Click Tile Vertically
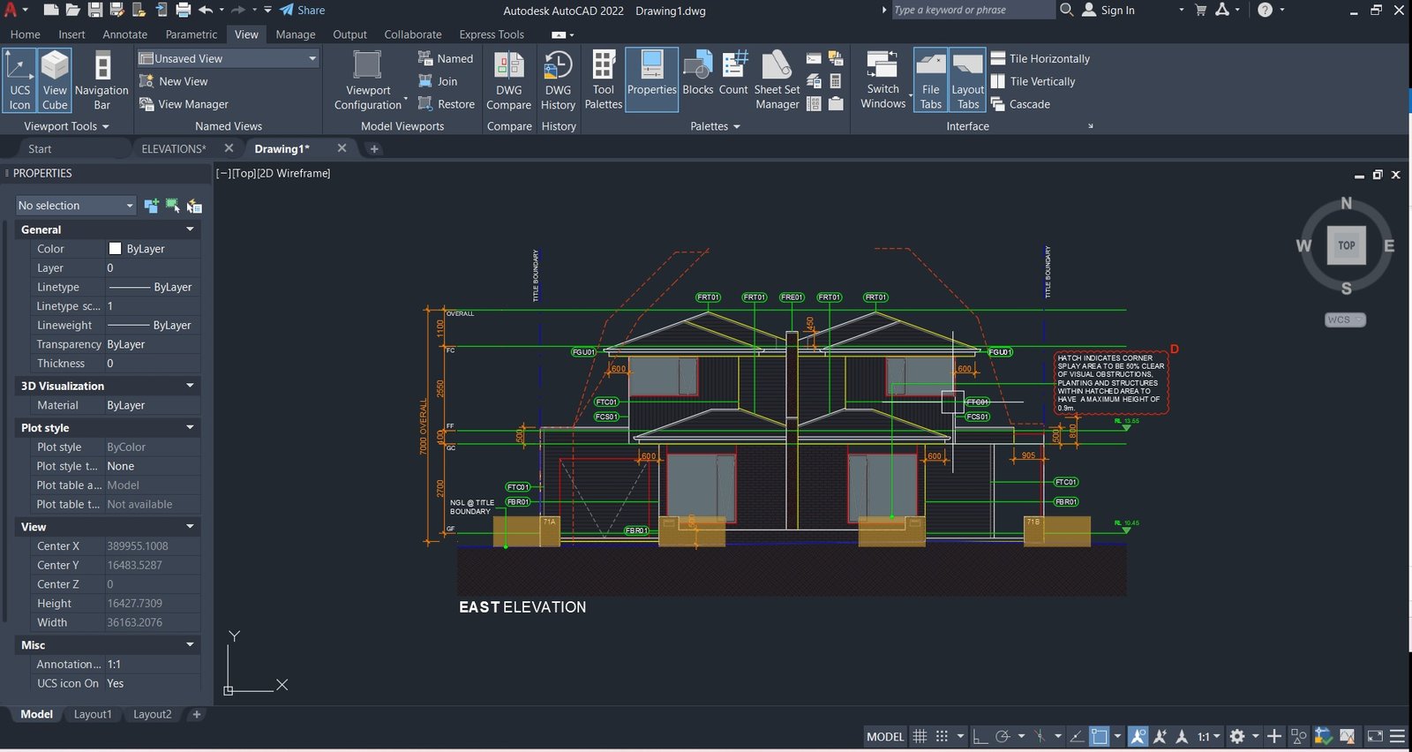The image size is (1412, 752). [1033, 81]
